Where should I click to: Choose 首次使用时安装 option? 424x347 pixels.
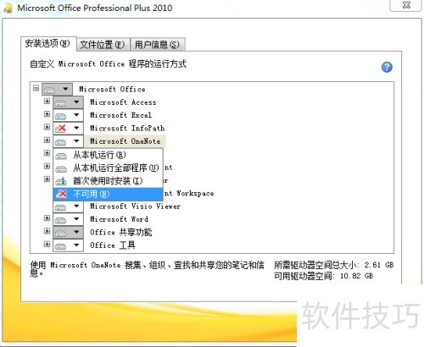108,181
